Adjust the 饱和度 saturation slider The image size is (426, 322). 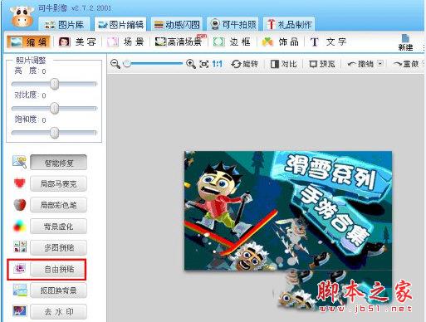click(x=55, y=133)
